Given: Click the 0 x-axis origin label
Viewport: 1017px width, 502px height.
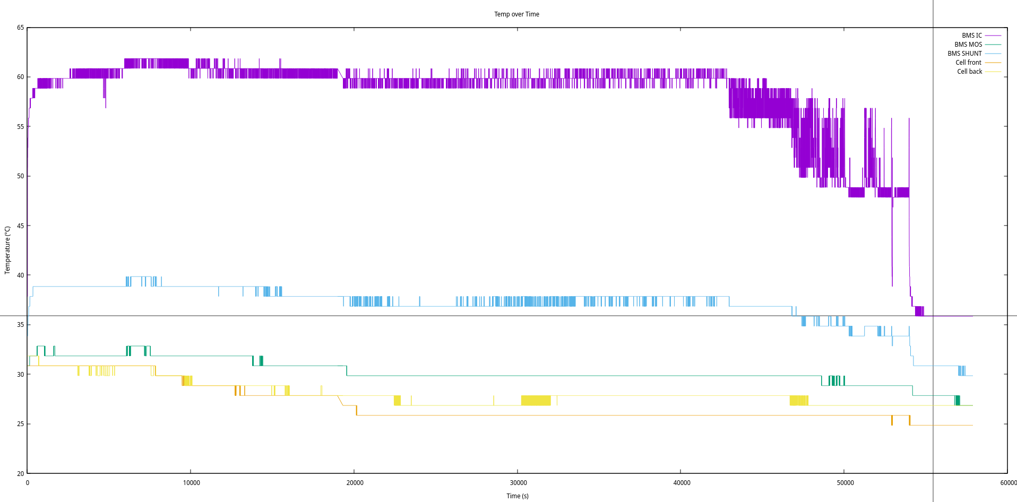Looking at the screenshot, I should click(x=28, y=483).
